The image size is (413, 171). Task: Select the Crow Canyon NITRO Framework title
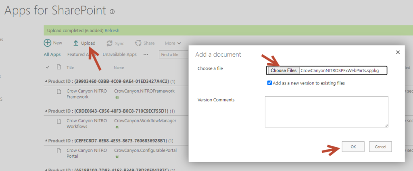tap(87, 94)
